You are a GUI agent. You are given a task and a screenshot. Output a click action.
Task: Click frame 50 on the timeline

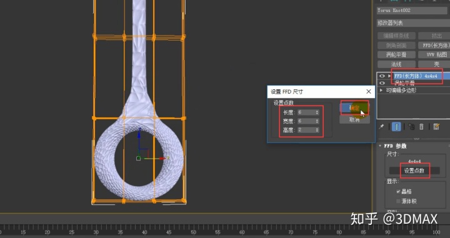coord(194,232)
